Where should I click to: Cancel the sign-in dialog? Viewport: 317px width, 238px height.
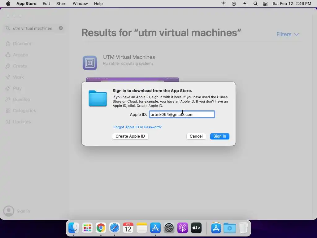[x=196, y=136]
